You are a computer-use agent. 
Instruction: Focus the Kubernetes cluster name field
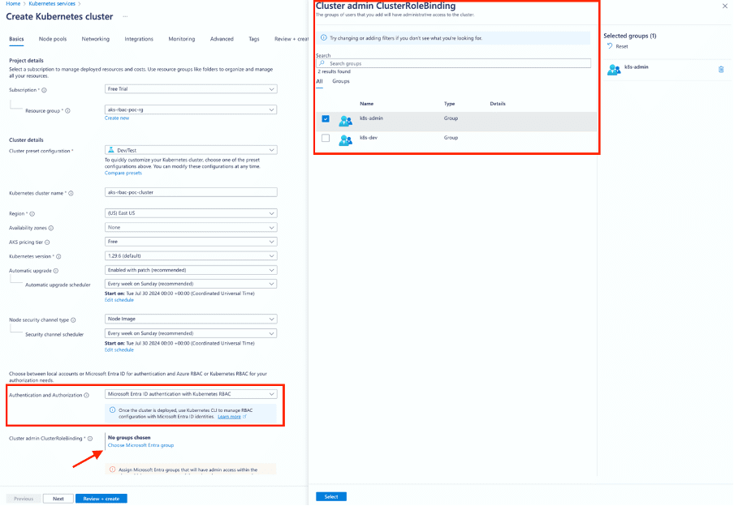[x=191, y=192]
